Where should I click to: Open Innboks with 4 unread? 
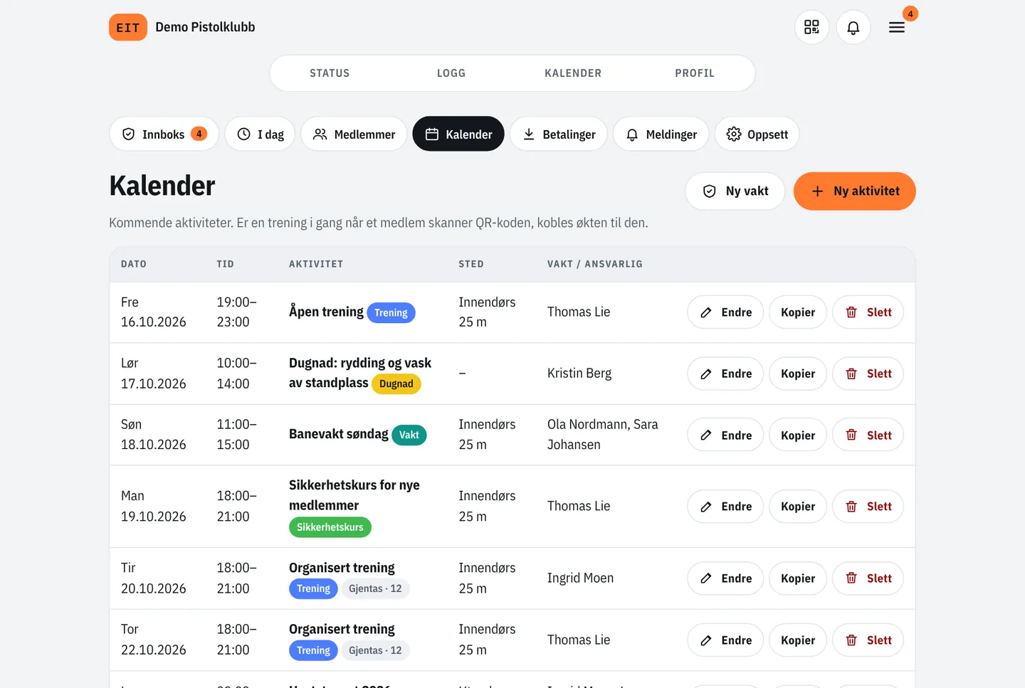pyautogui.click(x=164, y=134)
